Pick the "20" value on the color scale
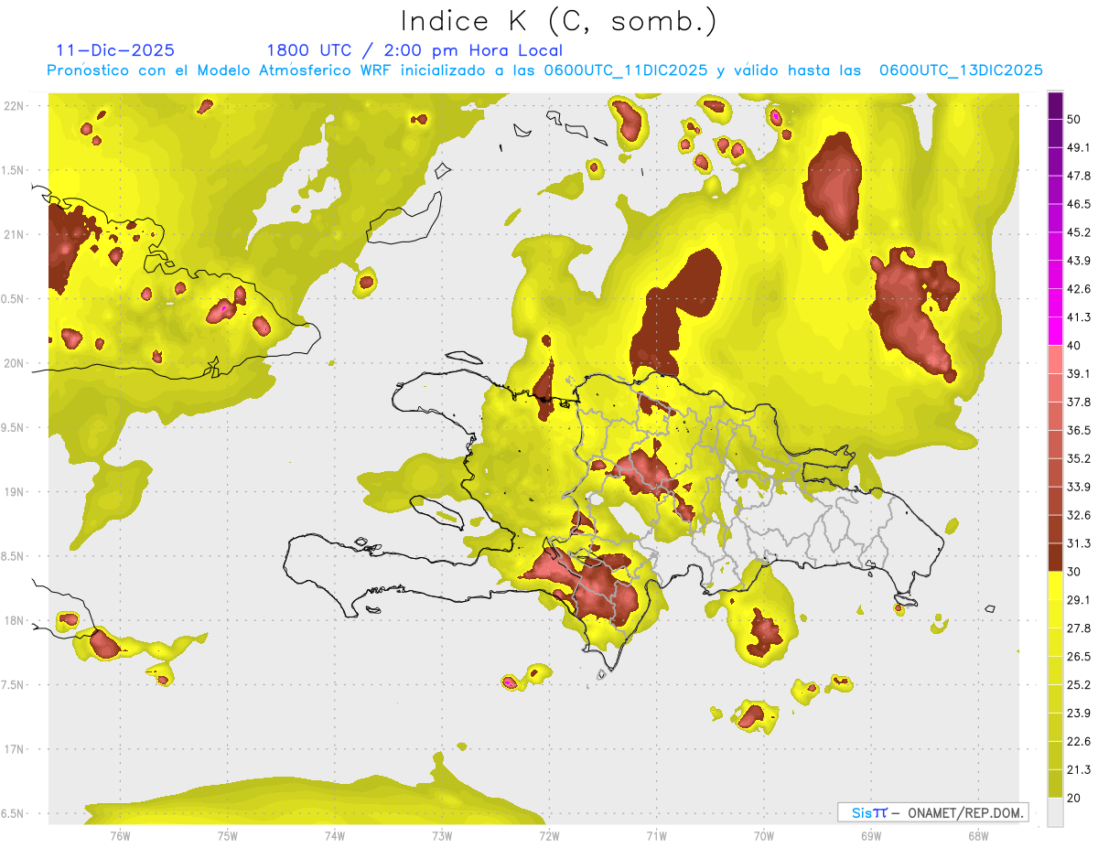The width and height of the screenshot is (1098, 848). point(1074,798)
